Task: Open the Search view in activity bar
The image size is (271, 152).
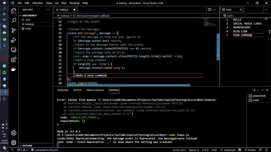Action: click(x=14, y=21)
